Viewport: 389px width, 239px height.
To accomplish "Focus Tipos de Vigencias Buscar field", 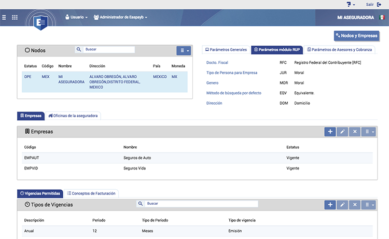I will point(201,204).
